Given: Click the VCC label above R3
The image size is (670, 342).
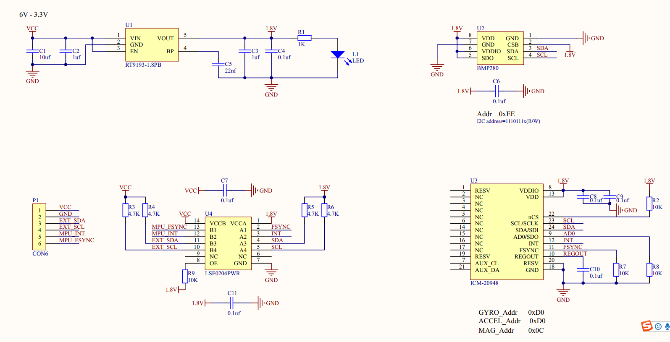Looking at the screenshot, I should click(125, 188).
